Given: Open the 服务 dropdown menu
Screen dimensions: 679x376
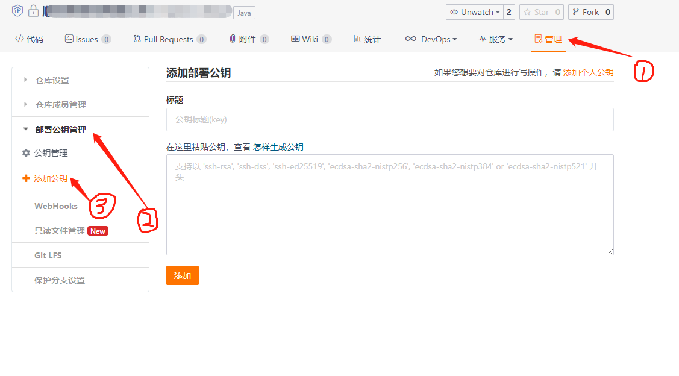Looking at the screenshot, I should click(495, 39).
